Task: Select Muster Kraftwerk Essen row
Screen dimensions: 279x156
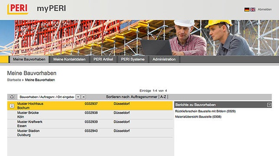Action: tap(90, 124)
